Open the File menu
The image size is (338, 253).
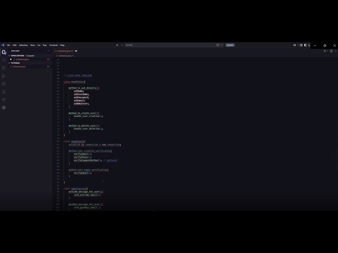(8, 45)
